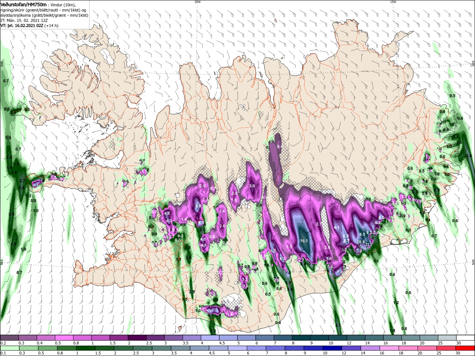
Task: Click the valid time 'VT: þri. 16.02.2021 02Z'
Action: point(22,26)
